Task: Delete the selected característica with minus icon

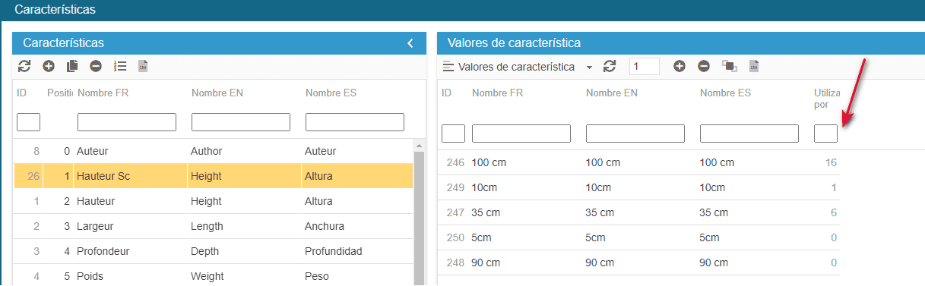Action: point(96,67)
